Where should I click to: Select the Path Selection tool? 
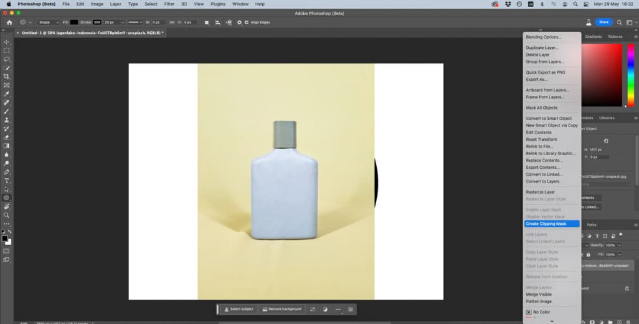tap(7, 190)
